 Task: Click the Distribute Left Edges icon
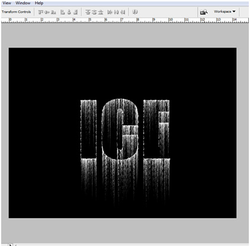point(110,12)
